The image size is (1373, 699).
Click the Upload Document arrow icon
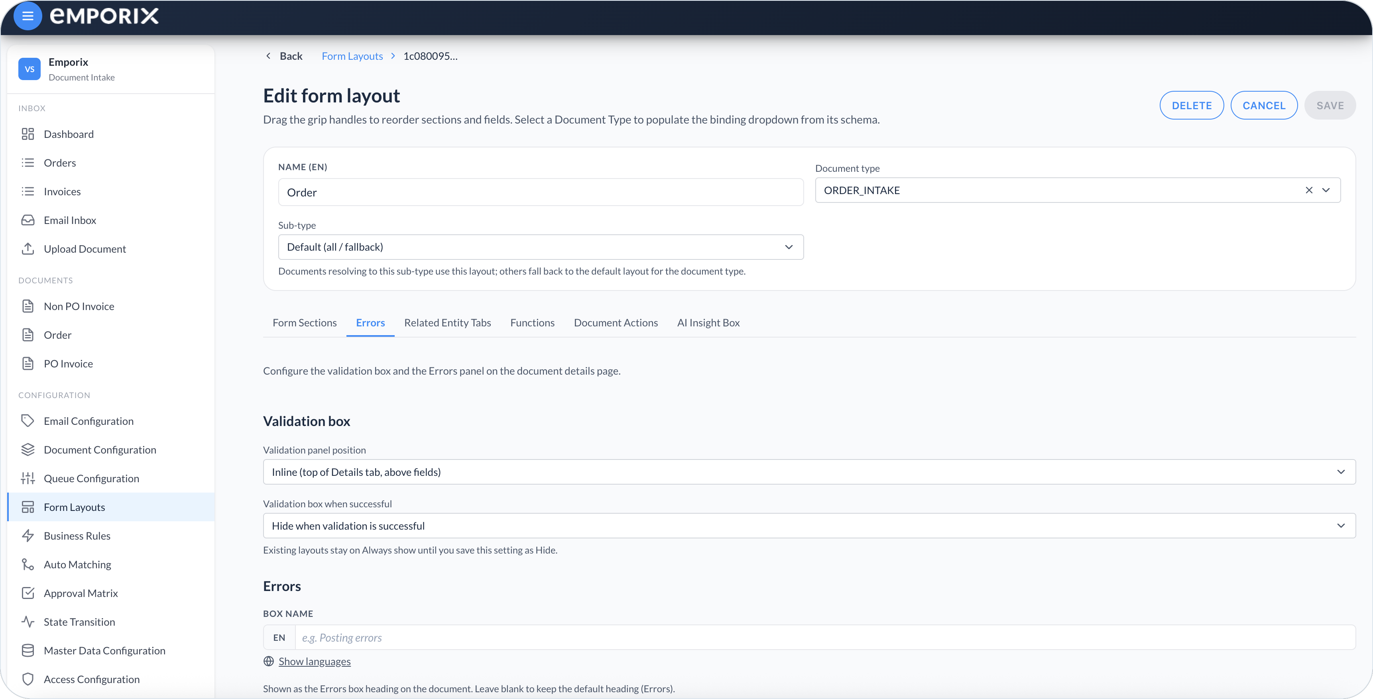pos(28,249)
